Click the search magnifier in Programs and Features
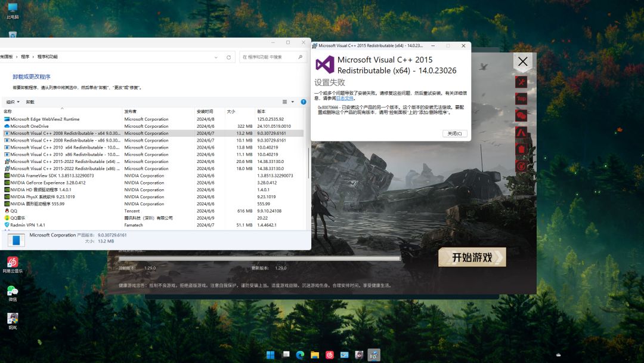This screenshot has height=363, width=644. (300, 57)
